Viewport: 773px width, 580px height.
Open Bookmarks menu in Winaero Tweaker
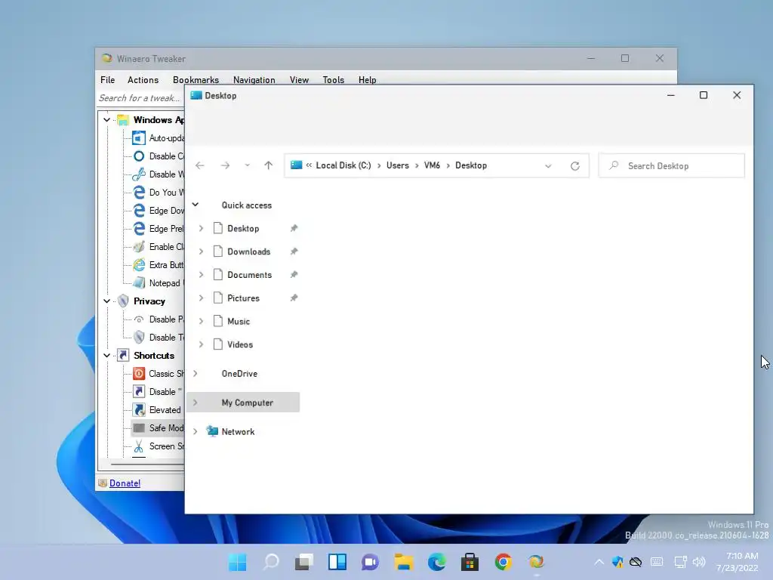pyautogui.click(x=196, y=80)
